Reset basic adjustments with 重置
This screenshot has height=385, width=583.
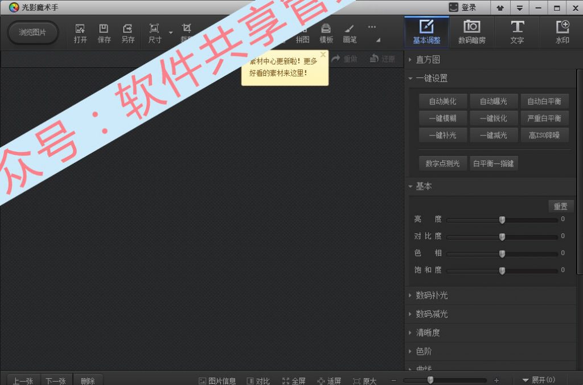561,206
